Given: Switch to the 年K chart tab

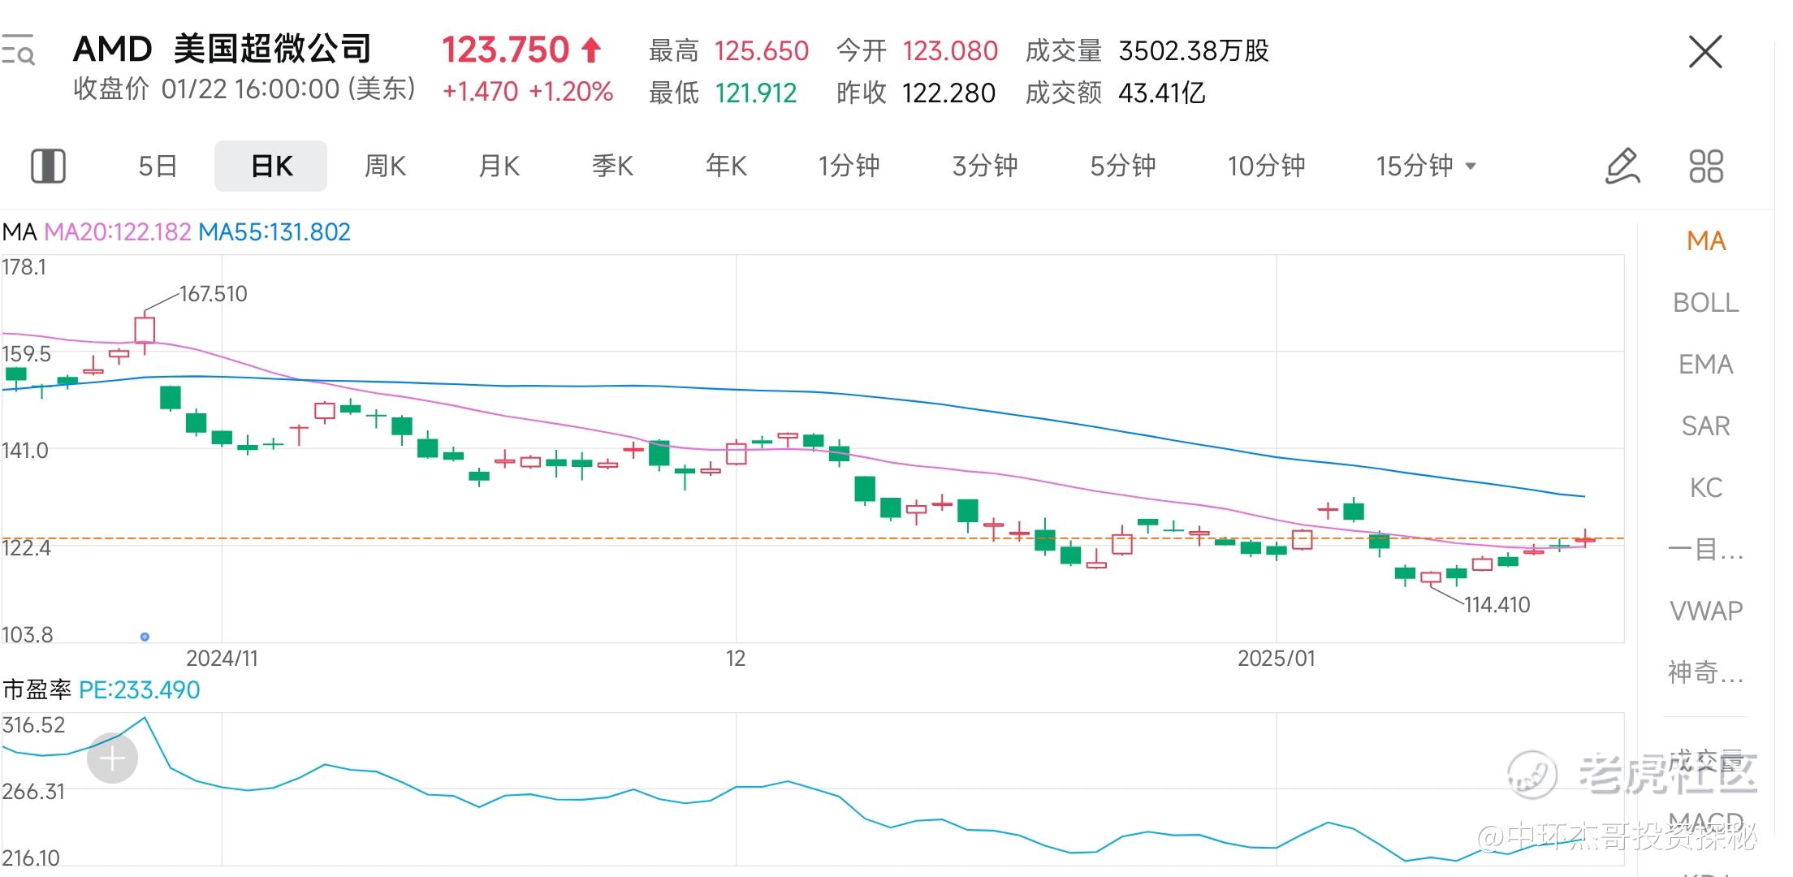Looking at the screenshot, I should pos(726,166).
